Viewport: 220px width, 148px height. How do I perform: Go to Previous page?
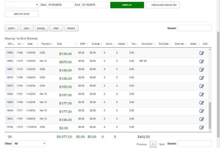point(142,144)
